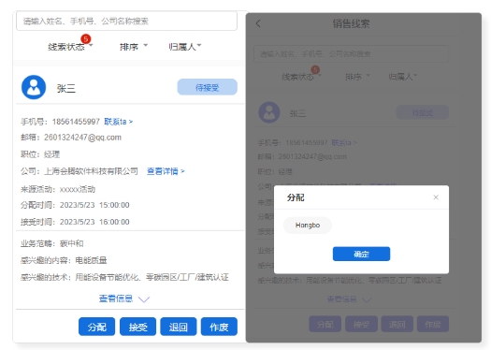Close the 分配 dialog with the X
Image resolution: width=491 pixels, height=350 pixels.
click(x=436, y=197)
